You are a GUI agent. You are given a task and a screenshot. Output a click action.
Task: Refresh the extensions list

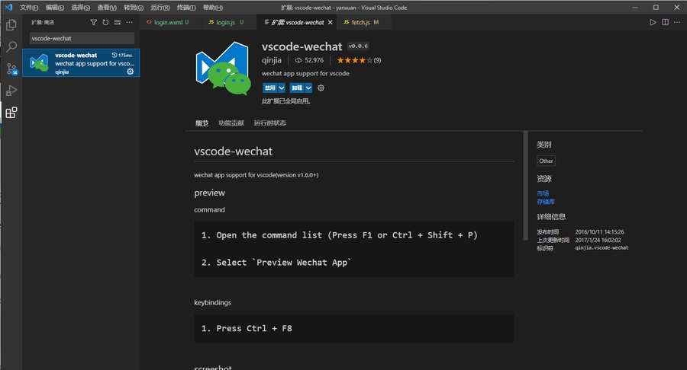coord(105,23)
